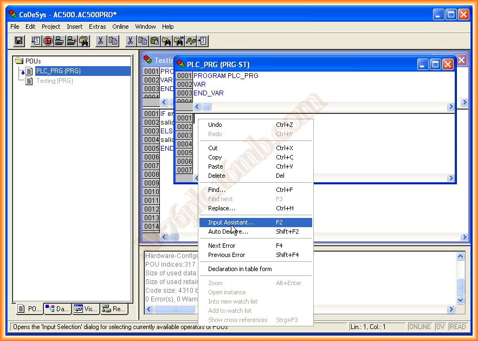The image size is (478, 341).
Task: Select Testing (PRG) in POUs tree
Action: pyautogui.click(x=54, y=81)
